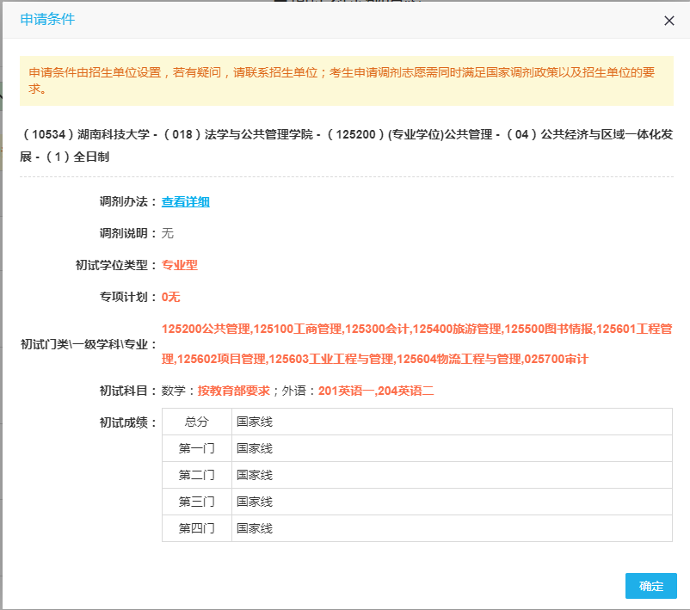Click 国家线 in the 总分 row

pos(255,422)
